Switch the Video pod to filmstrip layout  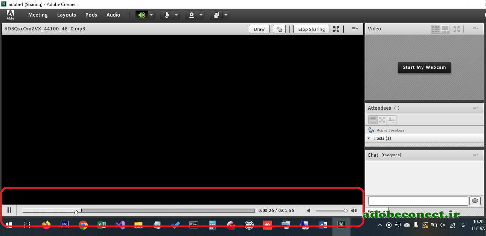(x=445, y=29)
